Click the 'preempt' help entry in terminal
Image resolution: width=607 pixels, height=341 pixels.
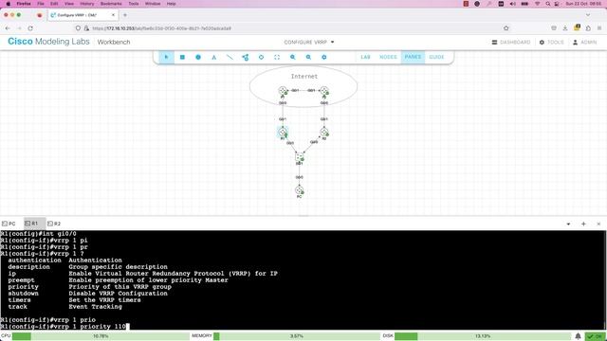click(x=21, y=280)
